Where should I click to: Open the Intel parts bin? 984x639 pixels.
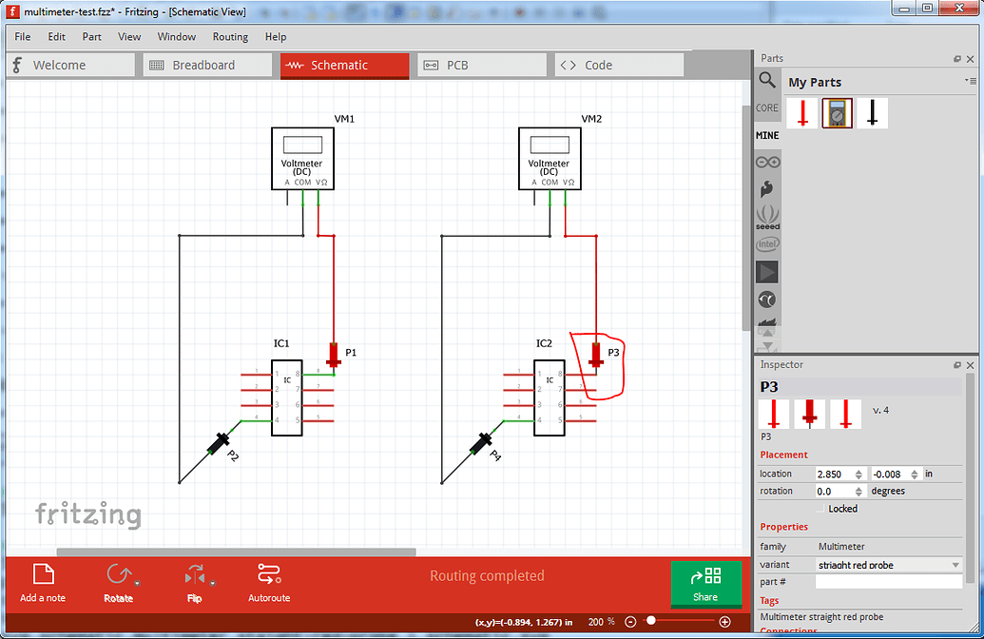tap(767, 244)
